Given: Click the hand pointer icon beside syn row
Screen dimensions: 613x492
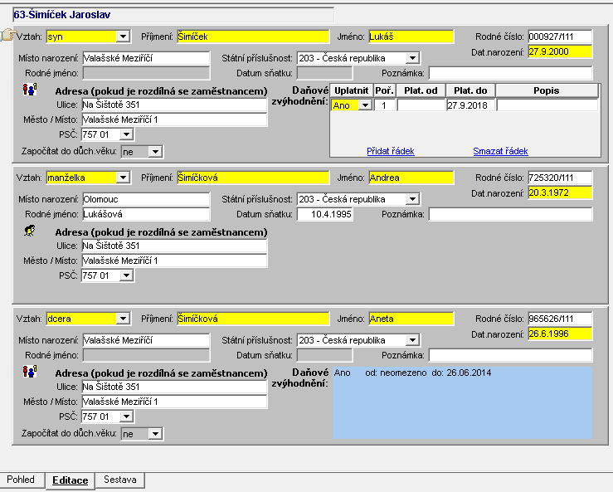Looking at the screenshot, I should [7, 35].
